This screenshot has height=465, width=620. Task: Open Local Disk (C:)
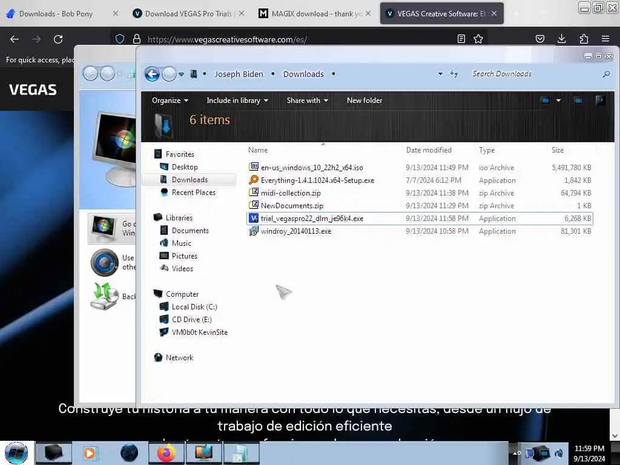(x=194, y=307)
